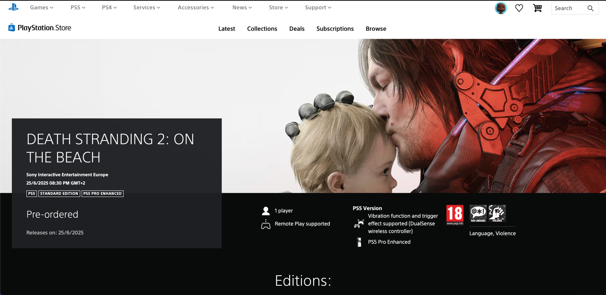Expand the Store dropdown menu
The height and width of the screenshot is (295, 606).
pyautogui.click(x=278, y=8)
